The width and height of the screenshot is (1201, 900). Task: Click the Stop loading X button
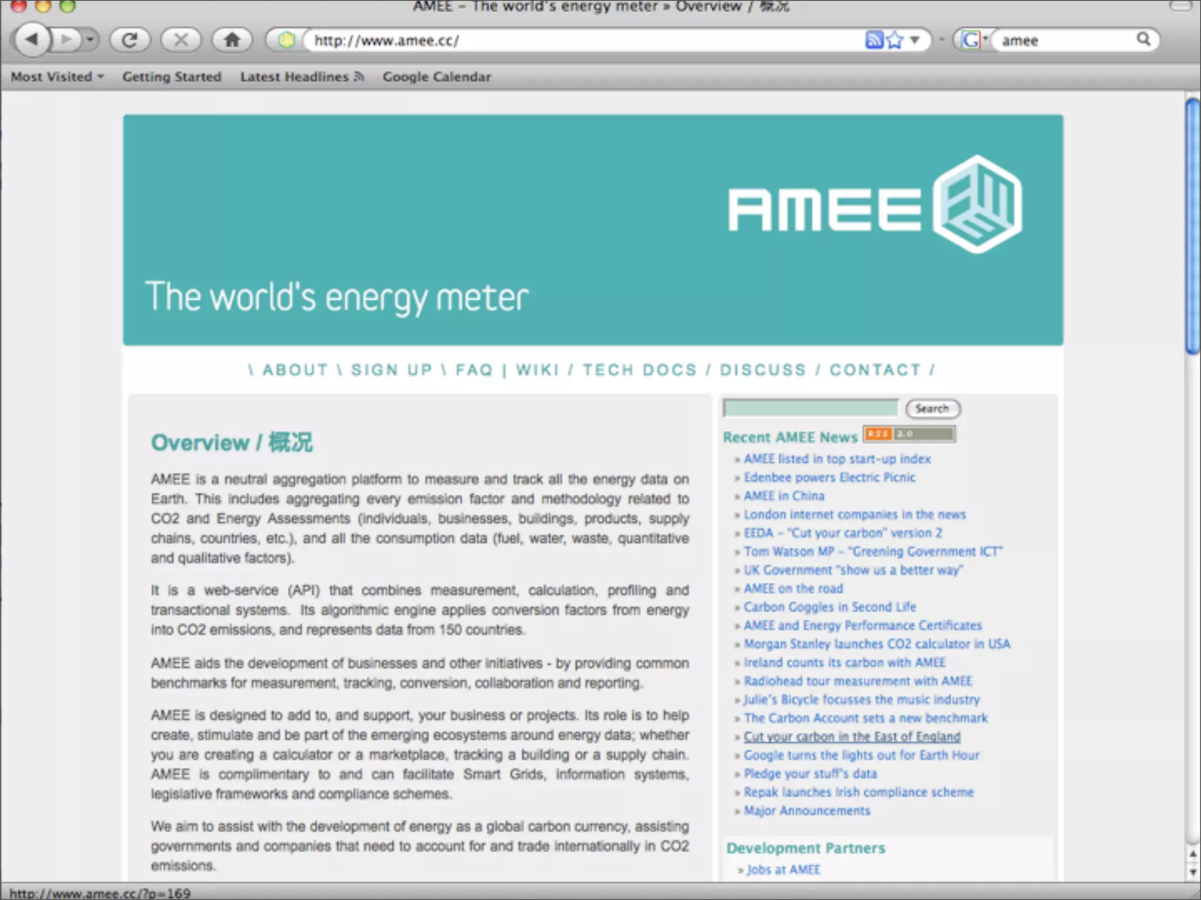[181, 40]
